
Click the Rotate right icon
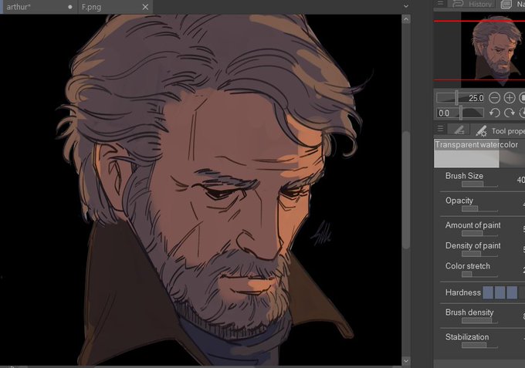(510, 113)
